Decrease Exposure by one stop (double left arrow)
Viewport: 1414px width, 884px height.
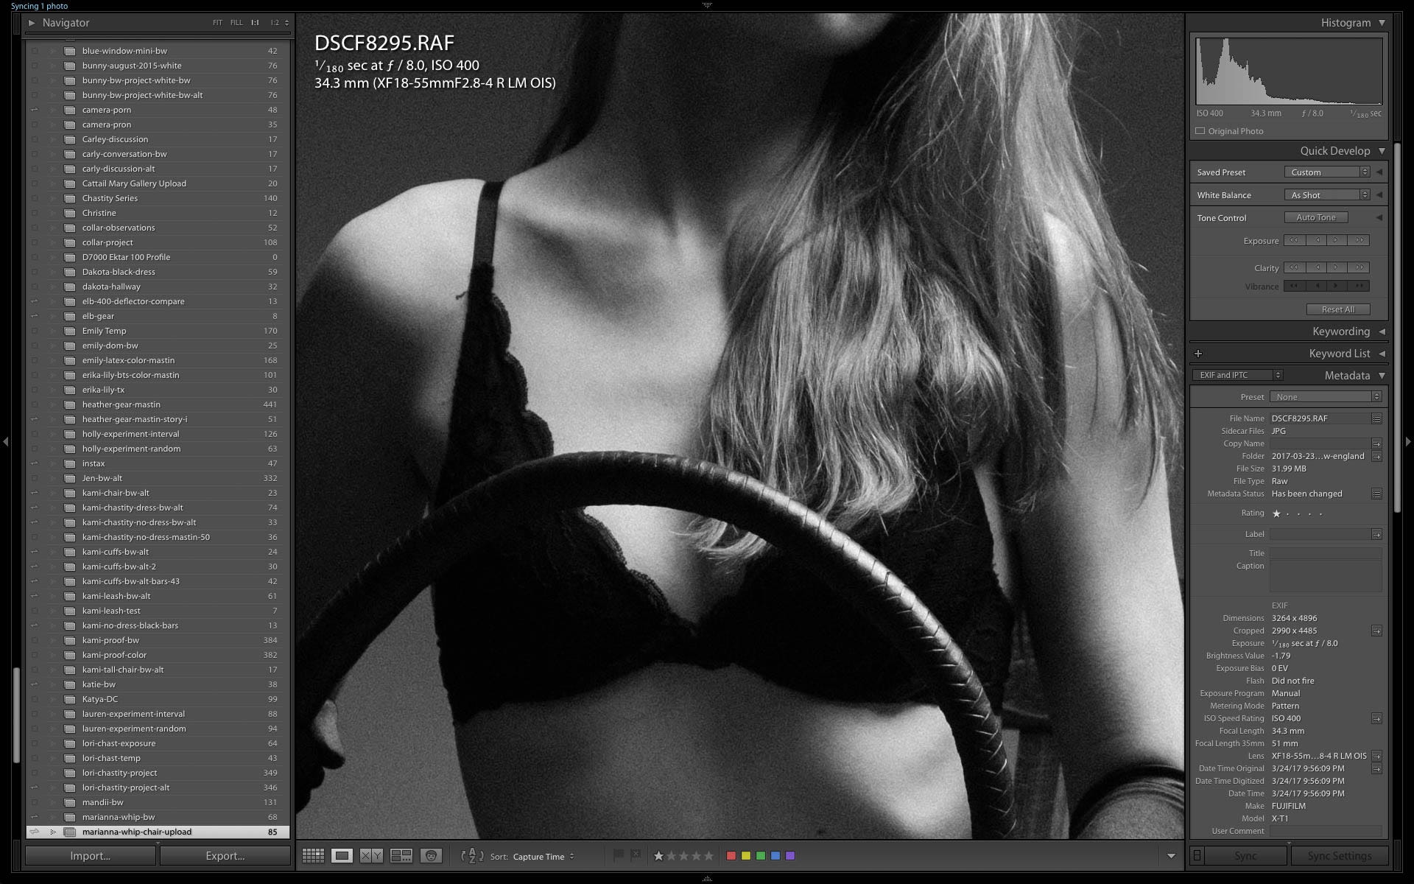point(1294,240)
